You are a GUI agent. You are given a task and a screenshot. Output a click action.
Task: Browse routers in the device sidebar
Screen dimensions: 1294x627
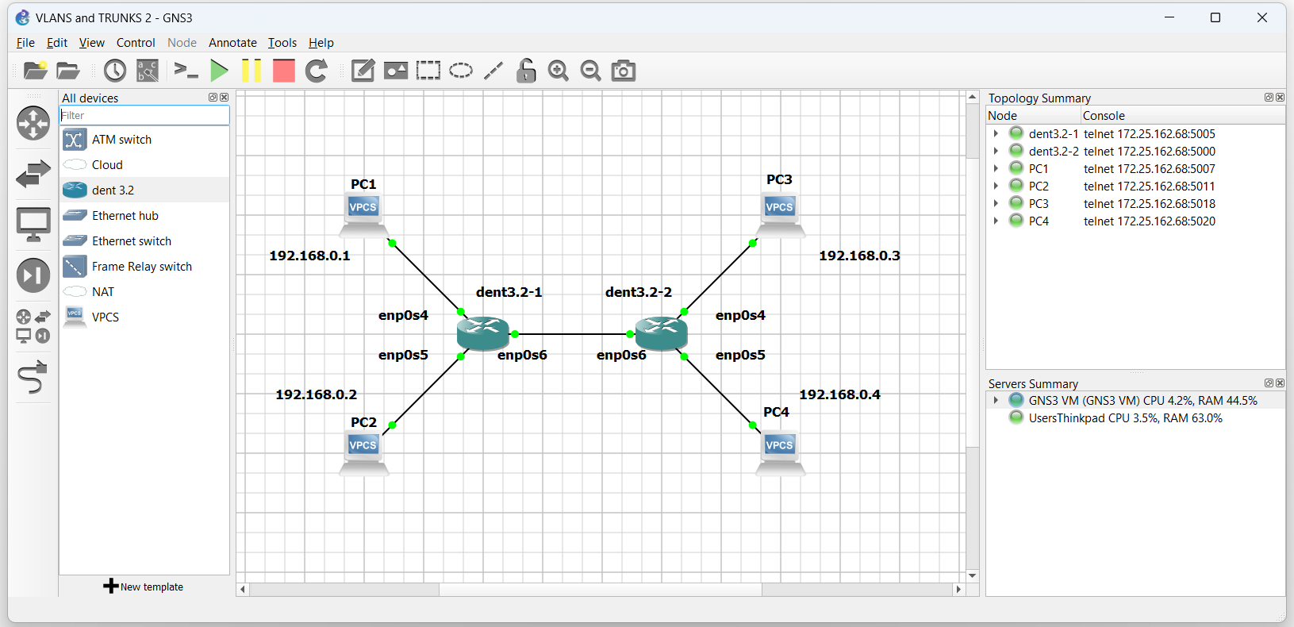(x=33, y=123)
